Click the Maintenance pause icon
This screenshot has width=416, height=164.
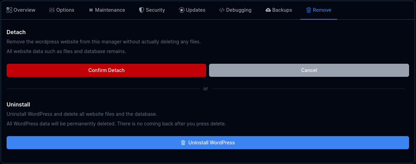tap(91, 10)
